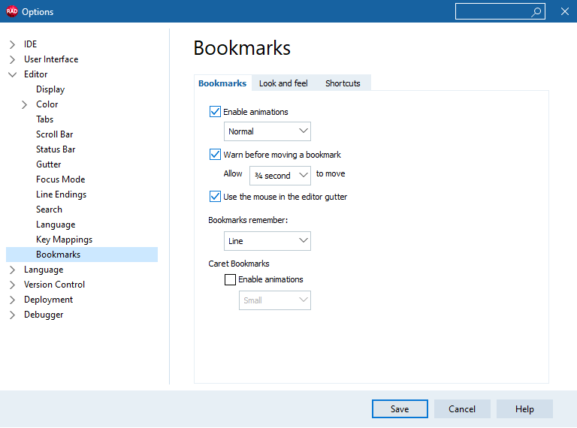Select the Tabs tree item

pos(44,119)
